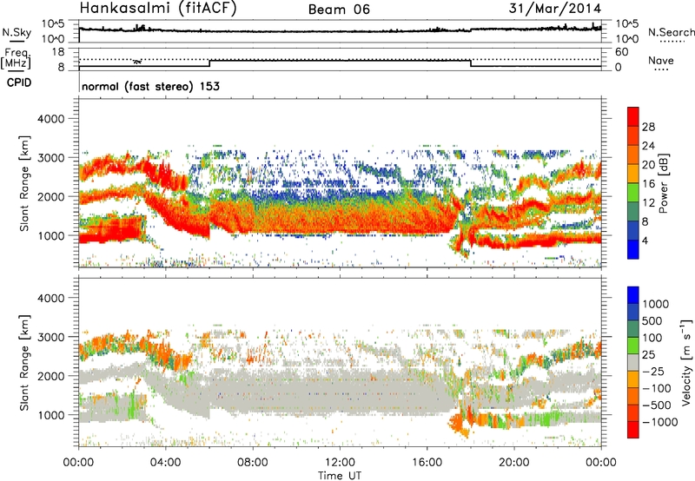Image resolution: width=695 pixels, height=481 pixels.
Task: Click the '-1000' tick on Velocity colorbar
Action: coord(659,422)
